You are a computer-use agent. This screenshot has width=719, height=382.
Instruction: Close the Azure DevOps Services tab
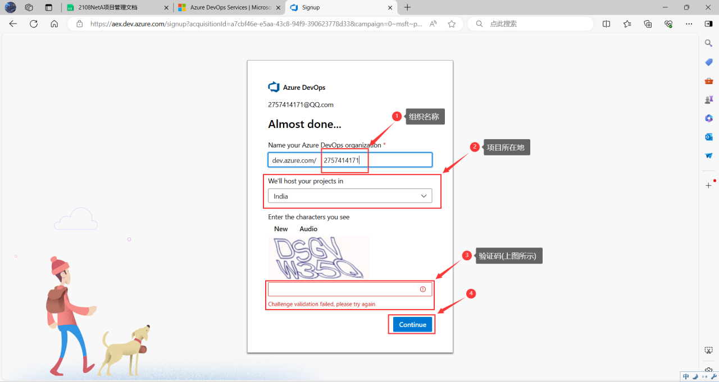279,8
